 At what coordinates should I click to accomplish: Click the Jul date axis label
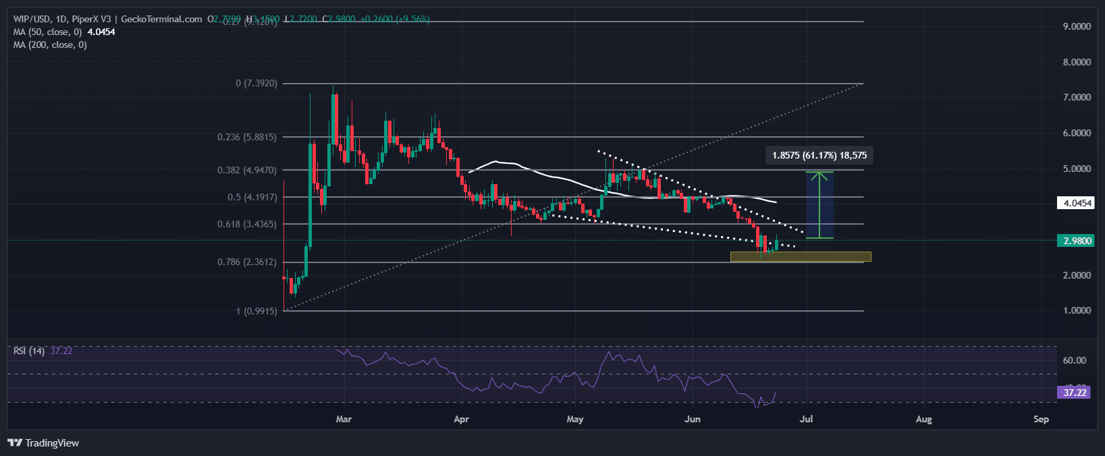point(806,419)
